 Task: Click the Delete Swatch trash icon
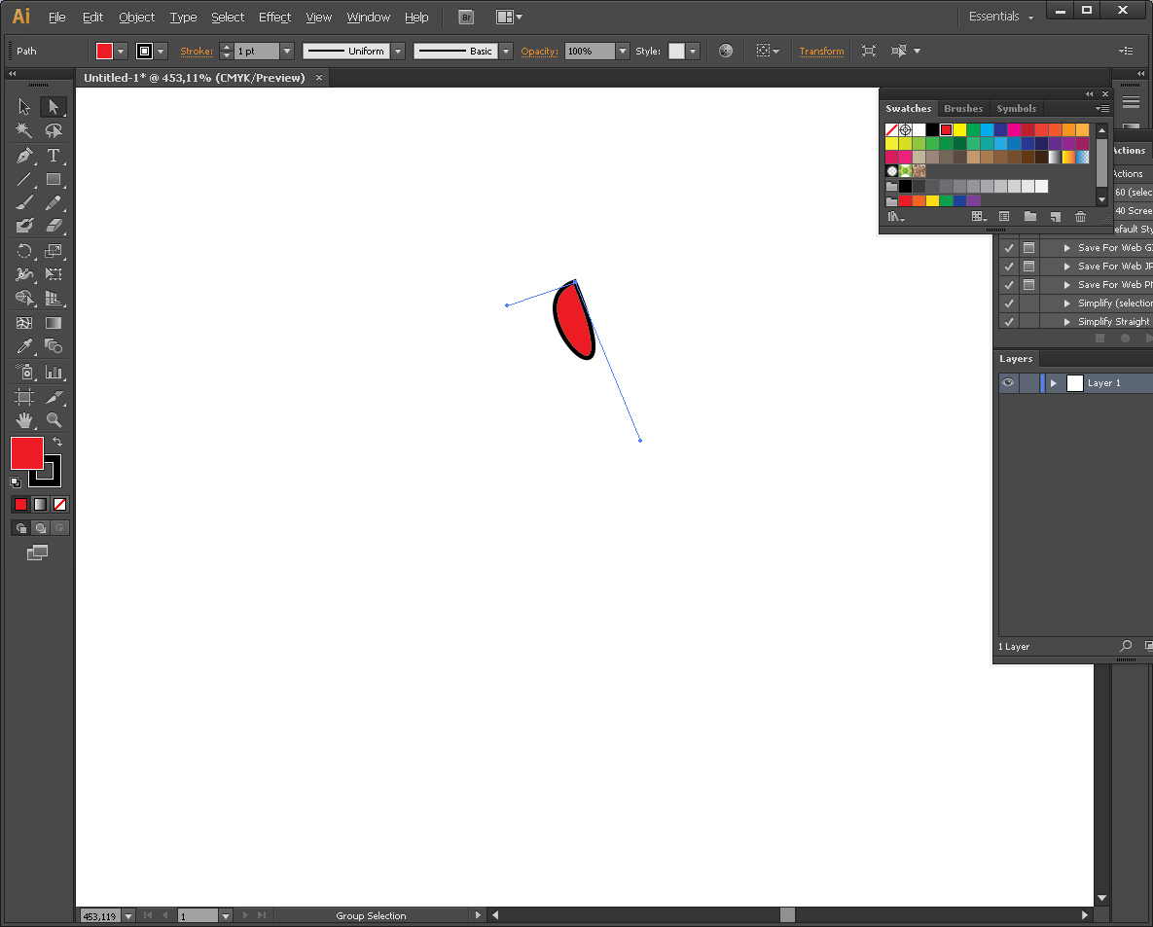click(1080, 217)
